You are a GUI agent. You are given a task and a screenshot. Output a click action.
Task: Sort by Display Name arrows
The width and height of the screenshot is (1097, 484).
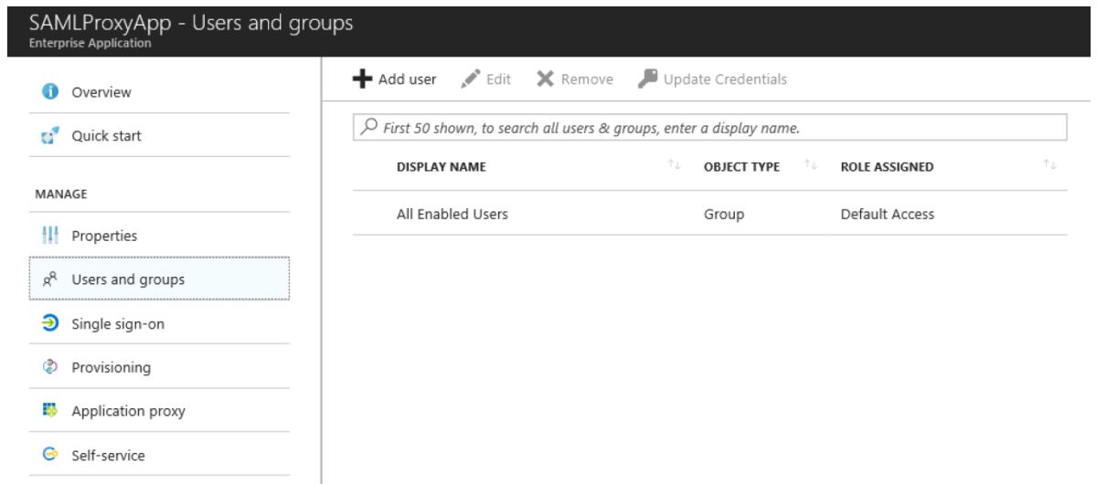(x=675, y=165)
